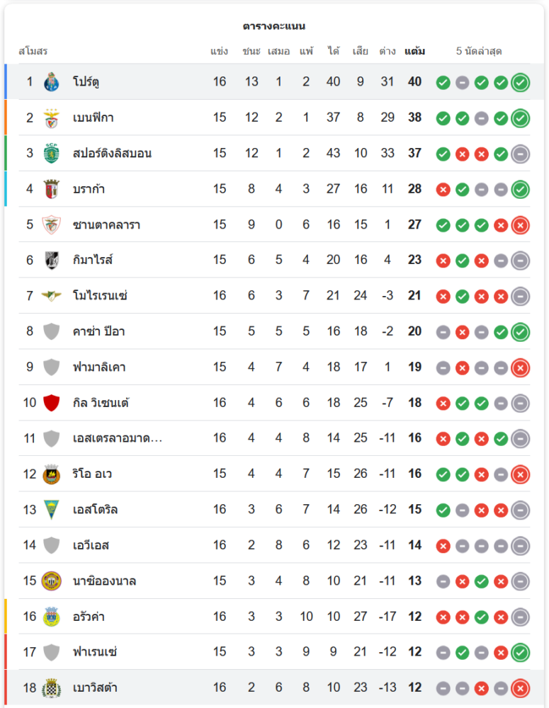
Task: Click Sporting Lisbon's latest match draw indicator
Action: tap(520, 153)
